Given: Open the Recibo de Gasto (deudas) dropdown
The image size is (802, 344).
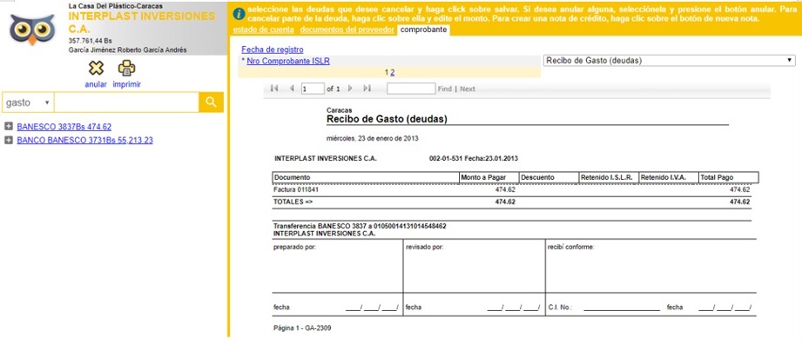Looking at the screenshot, I should click(x=669, y=60).
